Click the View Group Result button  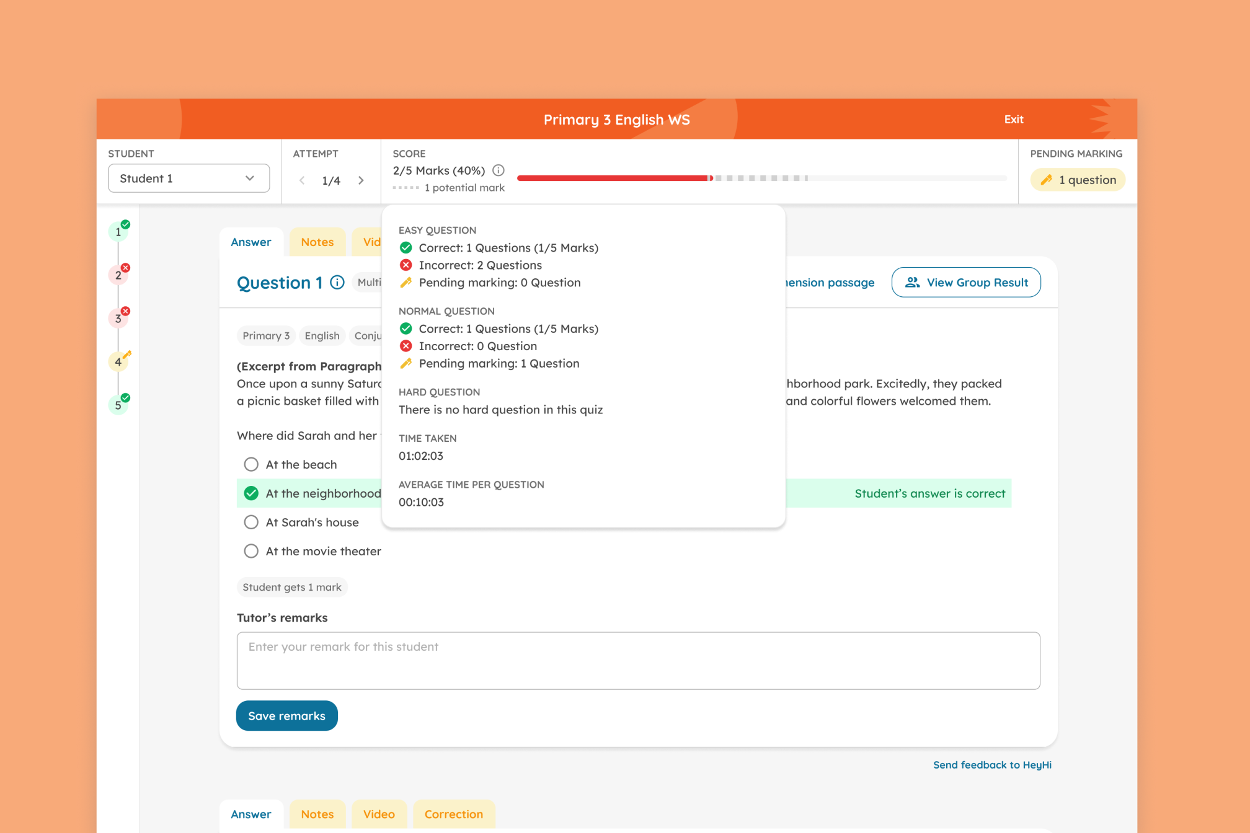tap(965, 283)
